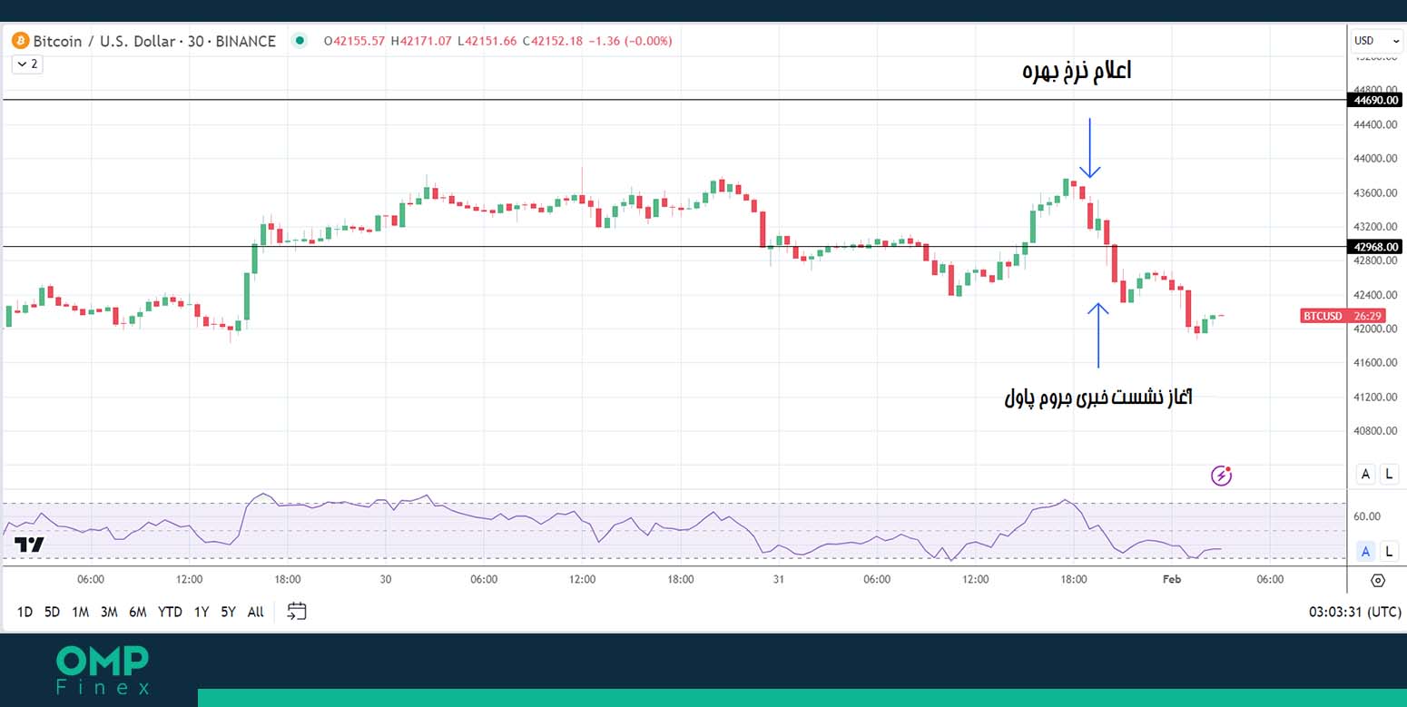Click the high value H42171.07

421,41
